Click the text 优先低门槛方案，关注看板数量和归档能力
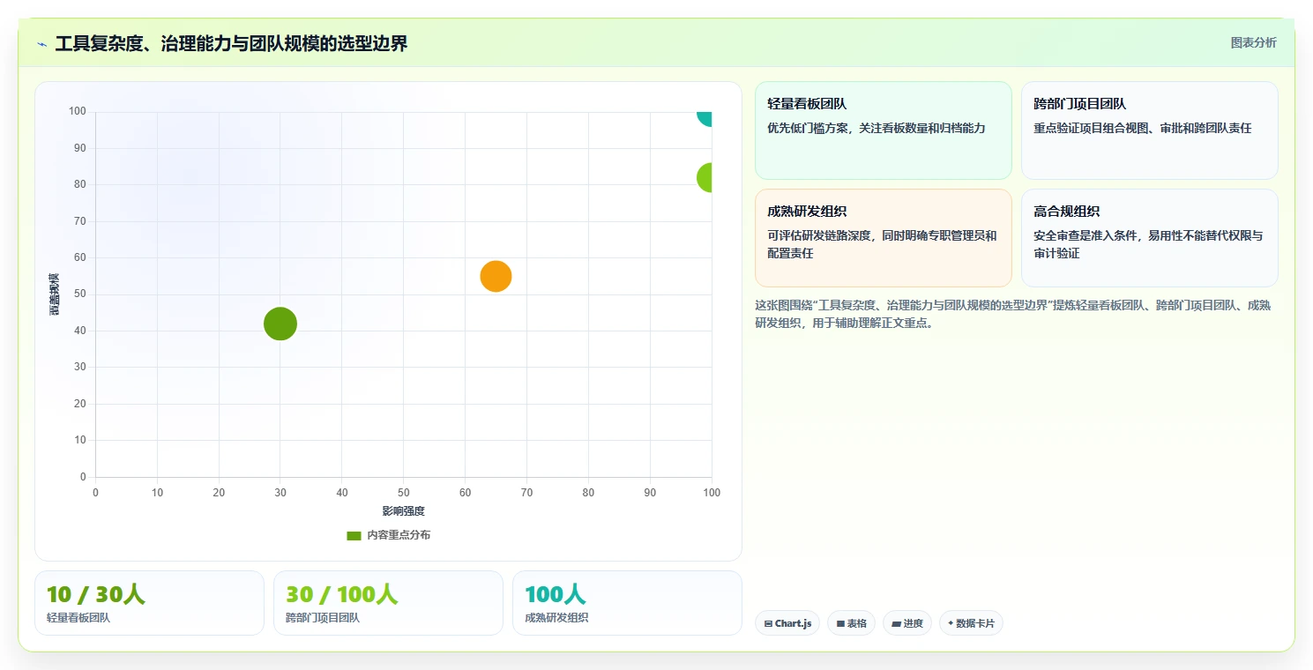 tap(876, 128)
